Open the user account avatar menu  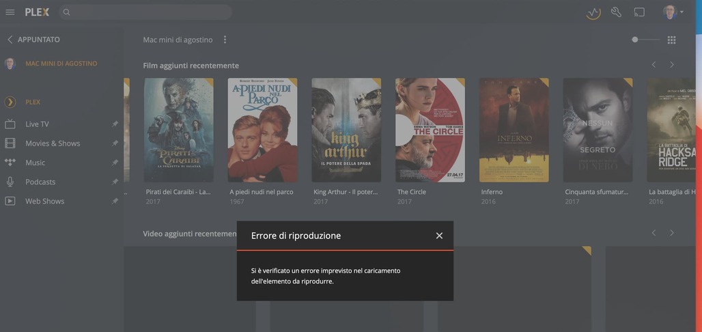673,12
